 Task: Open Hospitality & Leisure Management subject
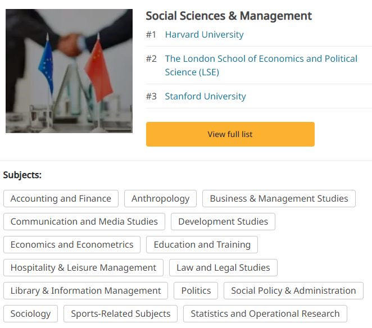click(83, 268)
